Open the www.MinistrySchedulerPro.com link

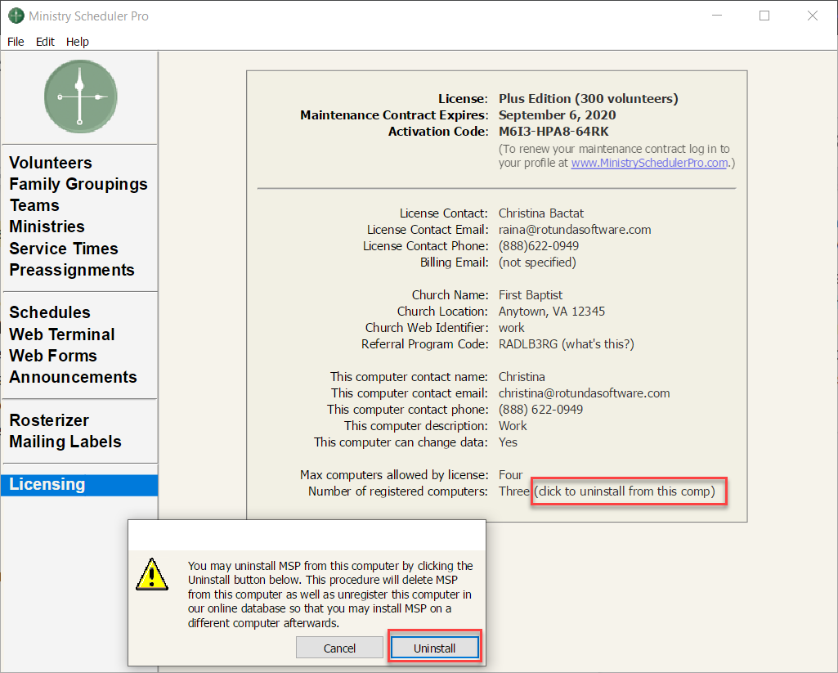[649, 163]
